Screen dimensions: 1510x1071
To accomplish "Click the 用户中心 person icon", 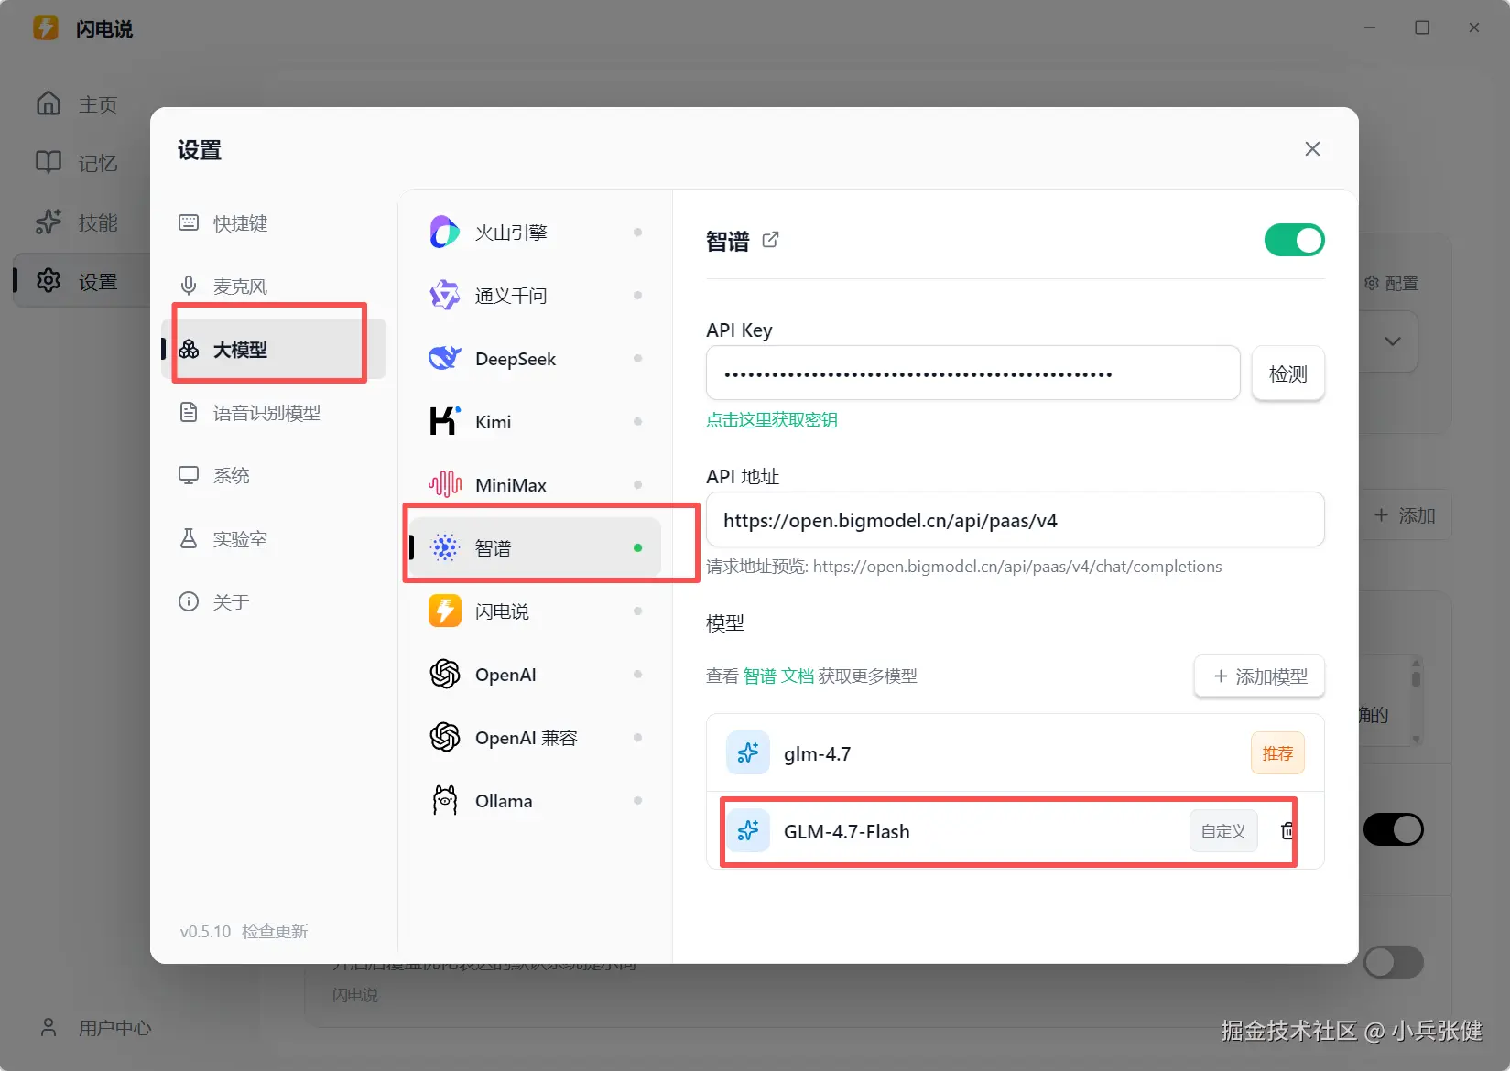I will 49,1027.
